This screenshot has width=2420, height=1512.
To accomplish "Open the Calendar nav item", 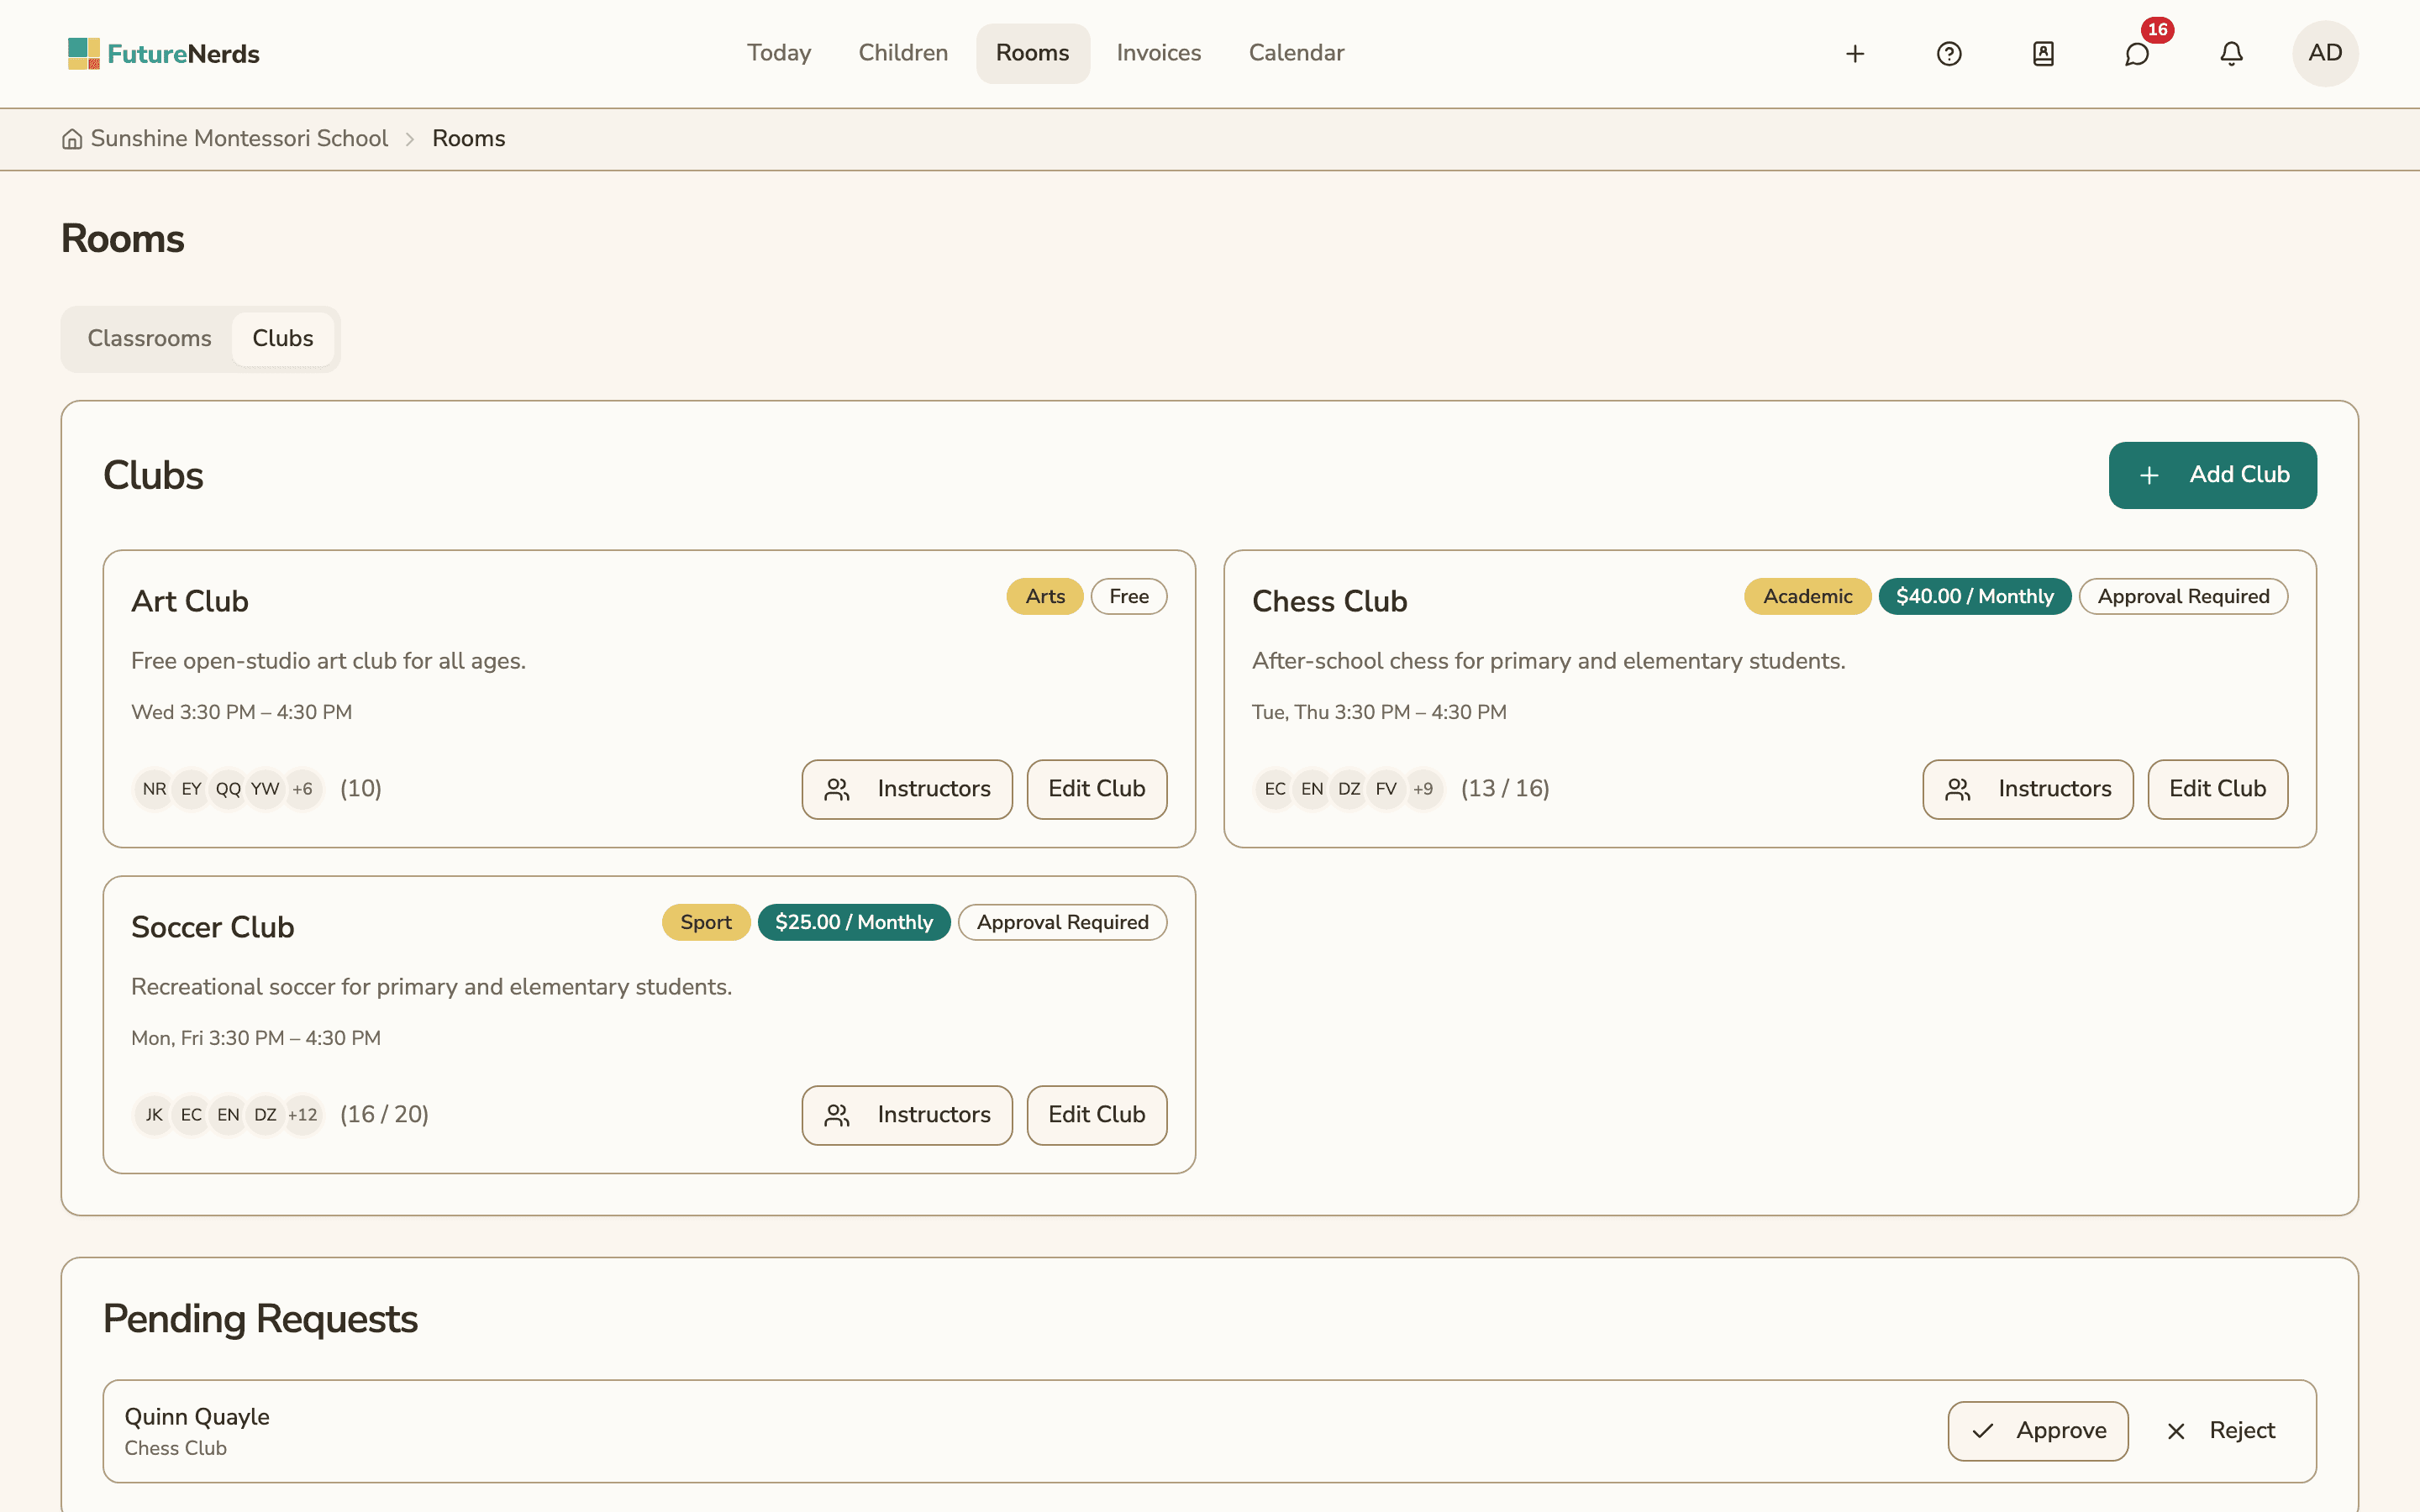I will click(1296, 53).
